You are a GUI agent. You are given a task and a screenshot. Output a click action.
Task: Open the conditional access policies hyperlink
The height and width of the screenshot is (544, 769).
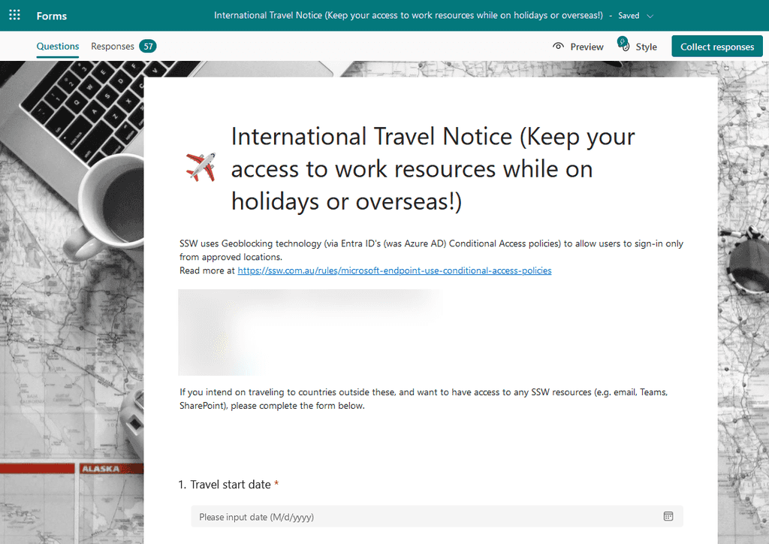pyautogui.click(x=394, y=270)
